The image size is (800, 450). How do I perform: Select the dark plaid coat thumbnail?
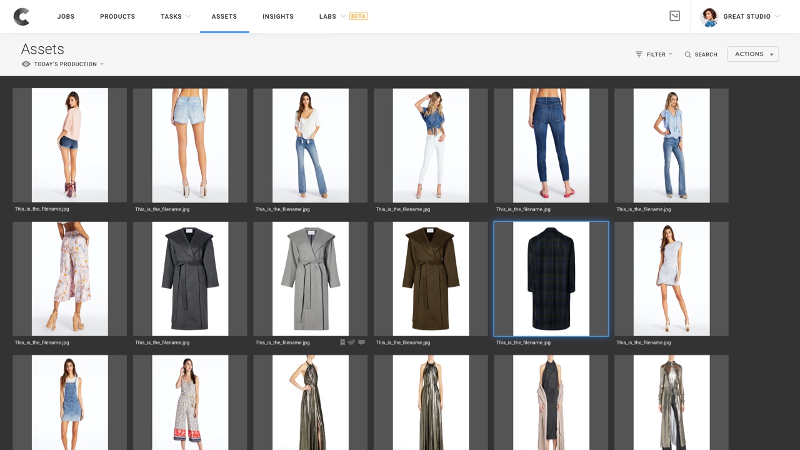(x=551, y=279)
